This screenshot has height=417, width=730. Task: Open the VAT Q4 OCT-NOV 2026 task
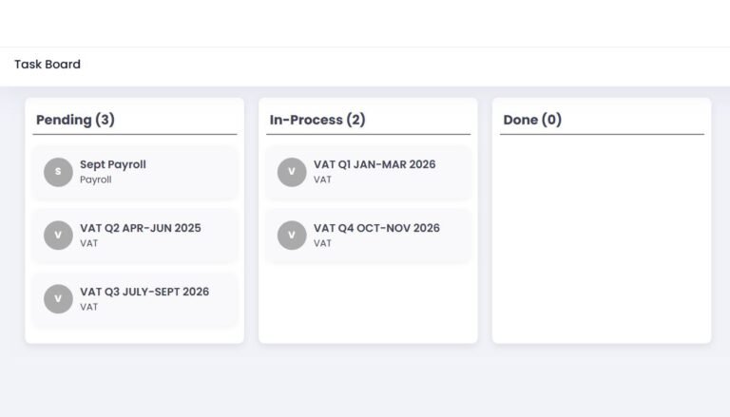[x=376, y=228]
